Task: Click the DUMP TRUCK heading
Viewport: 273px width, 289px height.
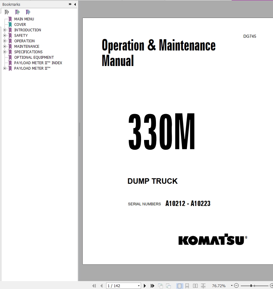Action: (x=153, y=181)
